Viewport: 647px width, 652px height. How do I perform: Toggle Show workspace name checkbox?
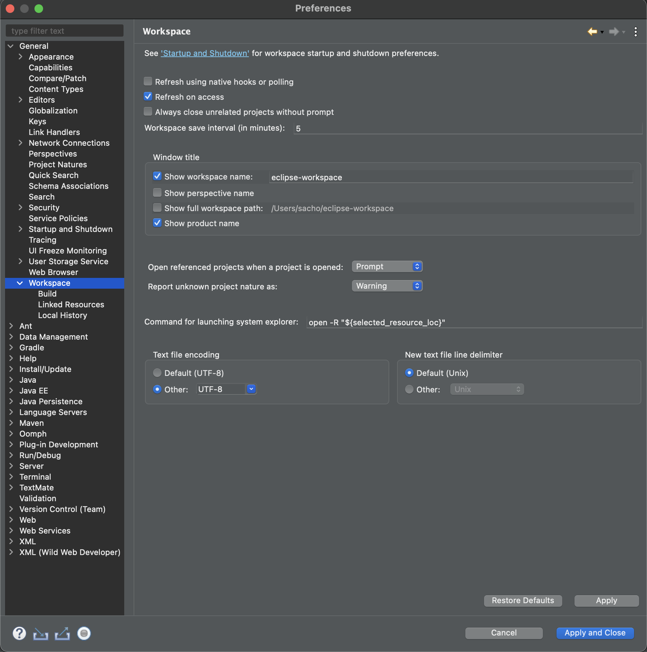pyautogui.click(x=157, y=176)
